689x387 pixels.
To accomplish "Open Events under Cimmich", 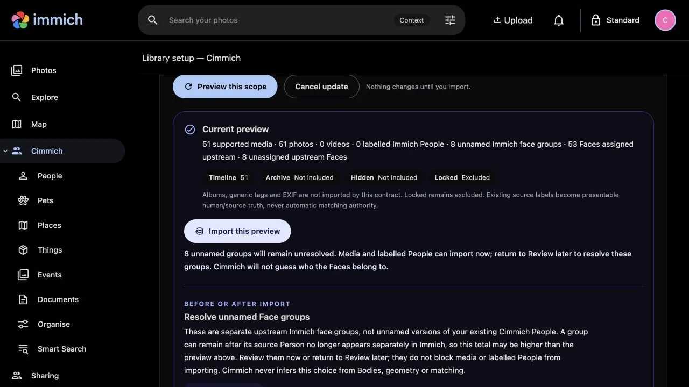I will [x=62, y=275].
